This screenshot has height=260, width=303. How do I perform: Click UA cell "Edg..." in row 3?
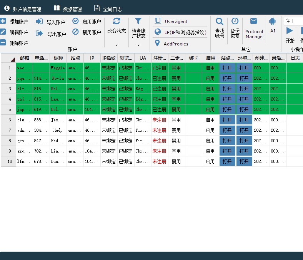[x=143, y=89]
